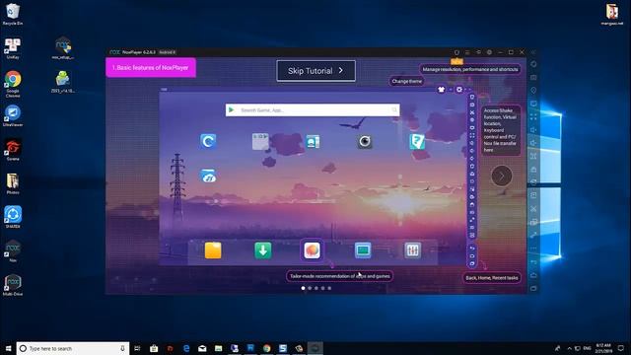Open the three-dots more menu in Nox sidebar

click(533, 248)
